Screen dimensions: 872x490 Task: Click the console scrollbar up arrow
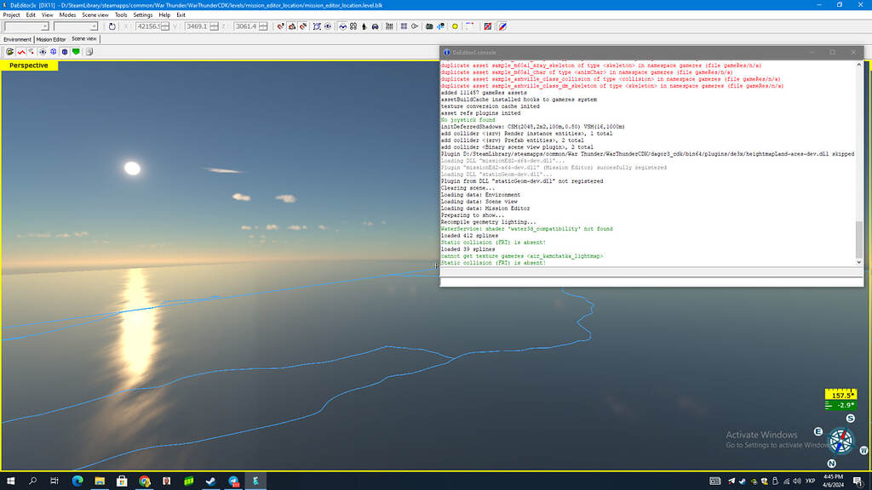coord(858,65)
